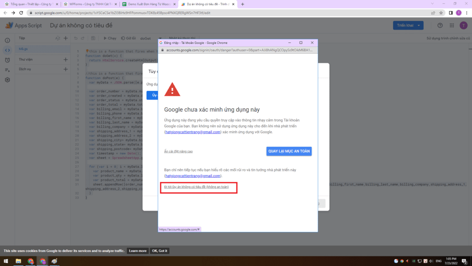Viewport: 472px width, 266px height.
Task: Open the Overview info icon in Apps Script sidebar
Action: tap(7, 41)
